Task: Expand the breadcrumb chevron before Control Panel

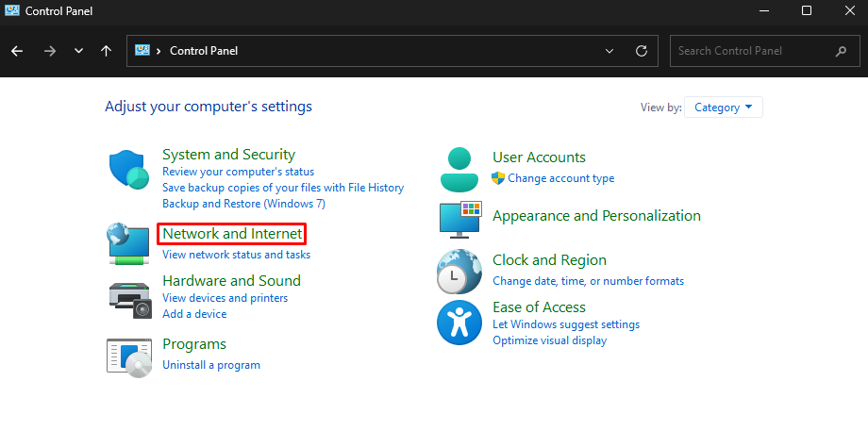Action: 159,51
